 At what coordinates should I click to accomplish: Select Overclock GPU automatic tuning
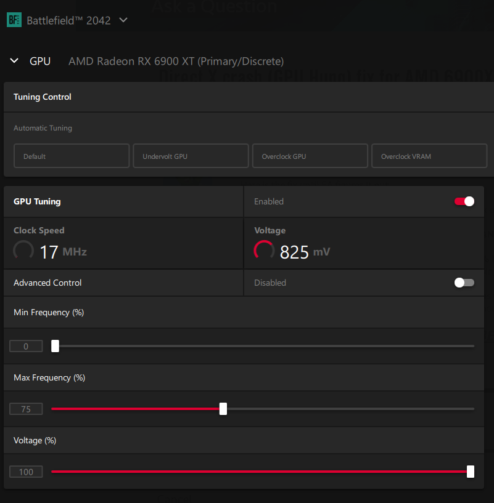point(310,156)
